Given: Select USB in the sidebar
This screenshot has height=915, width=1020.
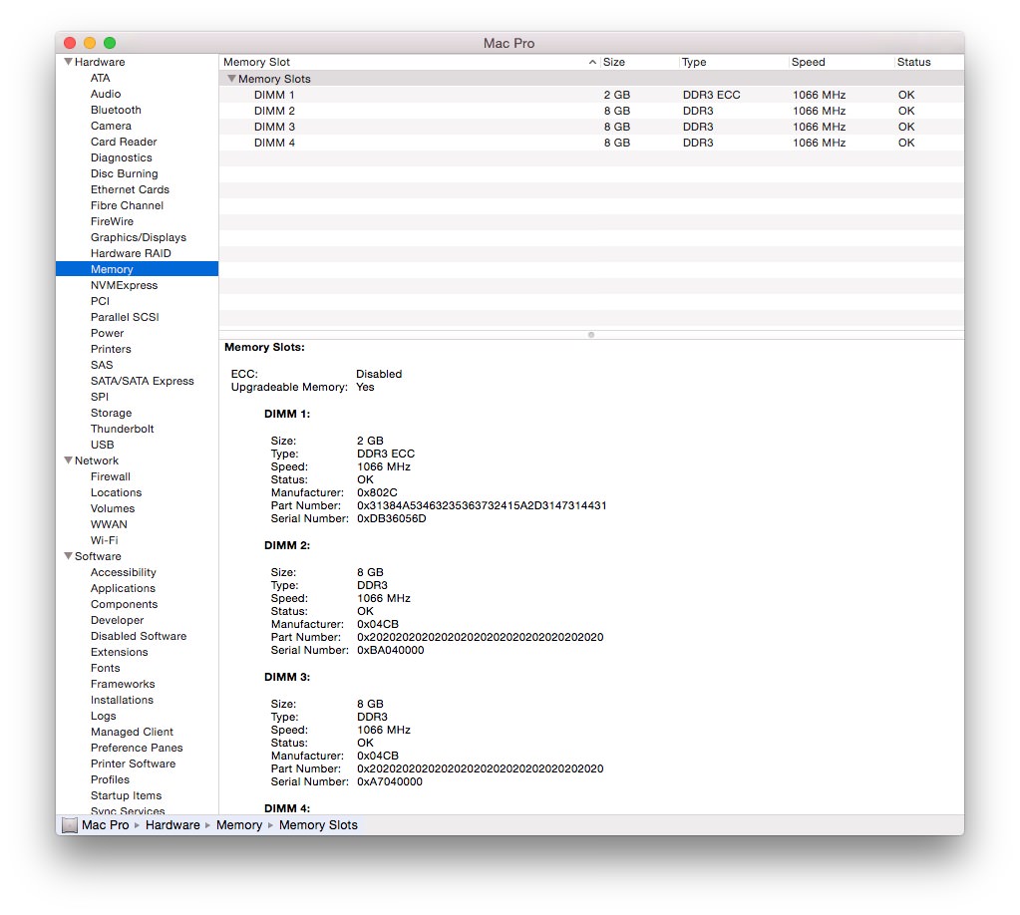Looking at the screenshot, I should coord(102,445).
